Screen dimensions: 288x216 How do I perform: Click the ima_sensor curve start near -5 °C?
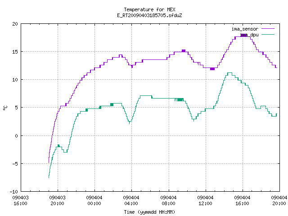point(49,162)
